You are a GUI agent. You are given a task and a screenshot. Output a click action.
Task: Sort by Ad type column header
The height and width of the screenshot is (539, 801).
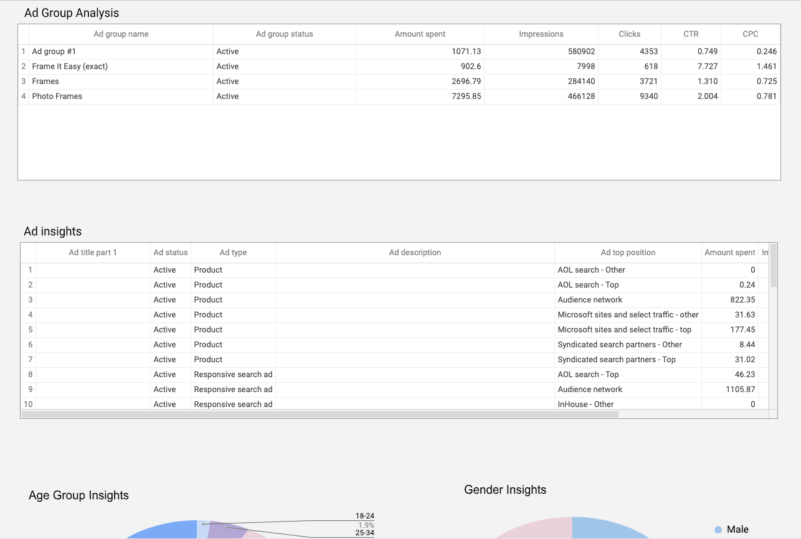(233, 253)
